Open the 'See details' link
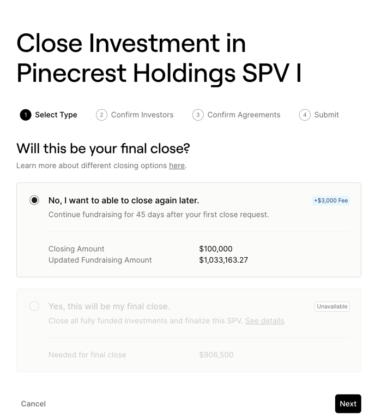Viewport: 375px width, 419px height. coord(264,321)
